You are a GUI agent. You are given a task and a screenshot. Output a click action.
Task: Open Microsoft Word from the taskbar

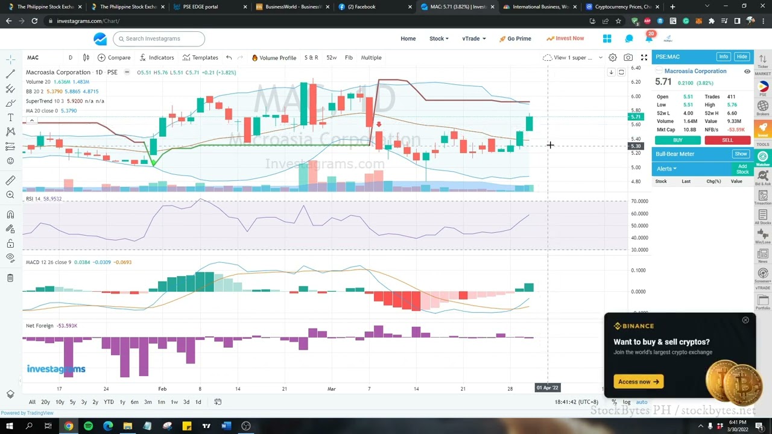pos(226,426)
